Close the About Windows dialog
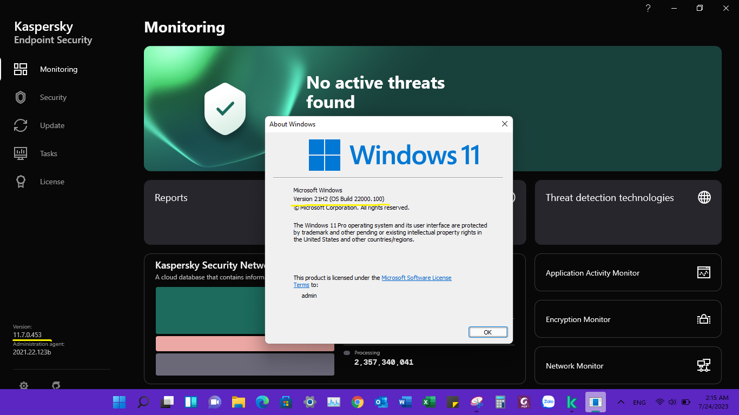739x415 pixels. 504,124
